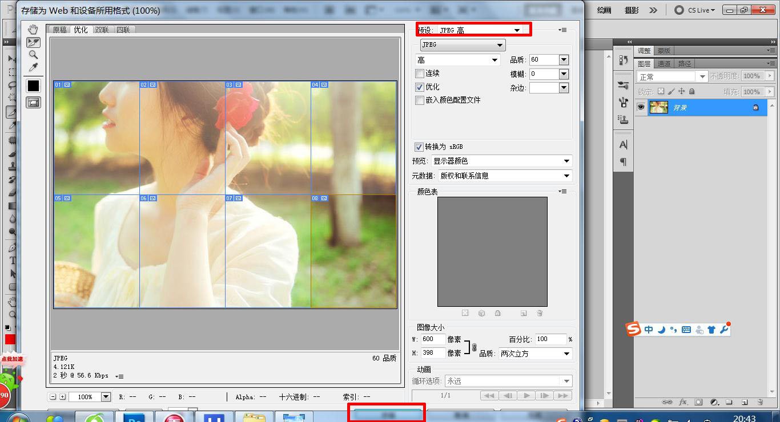Open the optimize menu beside 预设
Image resolution: width=780 pixels, height=422 pixels.
[563, 30]
